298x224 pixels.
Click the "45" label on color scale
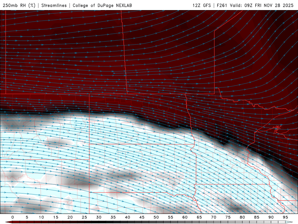click(x=142, y=217)
